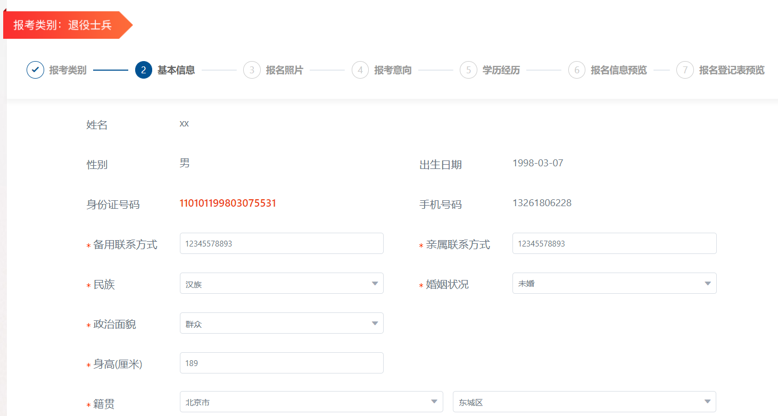This screenshot has height=416, width=778.
Task: Click the step 4 circle icon
Action: 360,70
